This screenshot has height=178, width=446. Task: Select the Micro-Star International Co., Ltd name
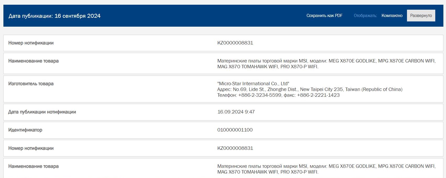(x=253, y=84)
